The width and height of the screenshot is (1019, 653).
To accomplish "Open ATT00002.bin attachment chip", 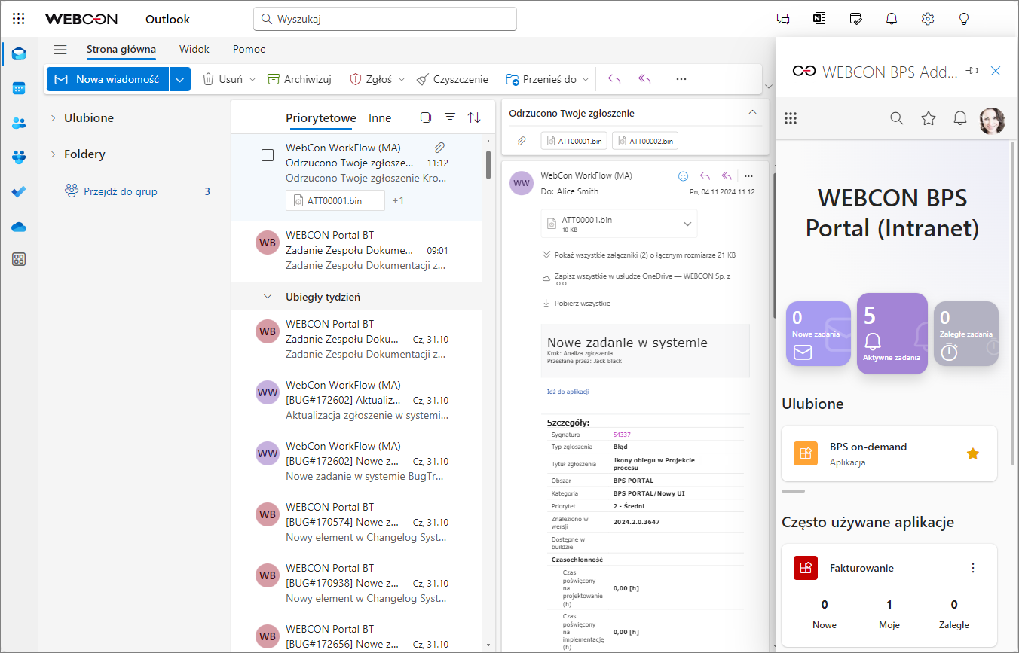I will 645,141.
